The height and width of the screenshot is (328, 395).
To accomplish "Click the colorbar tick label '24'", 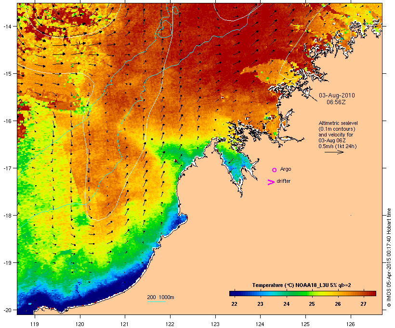I will (286, 304).
